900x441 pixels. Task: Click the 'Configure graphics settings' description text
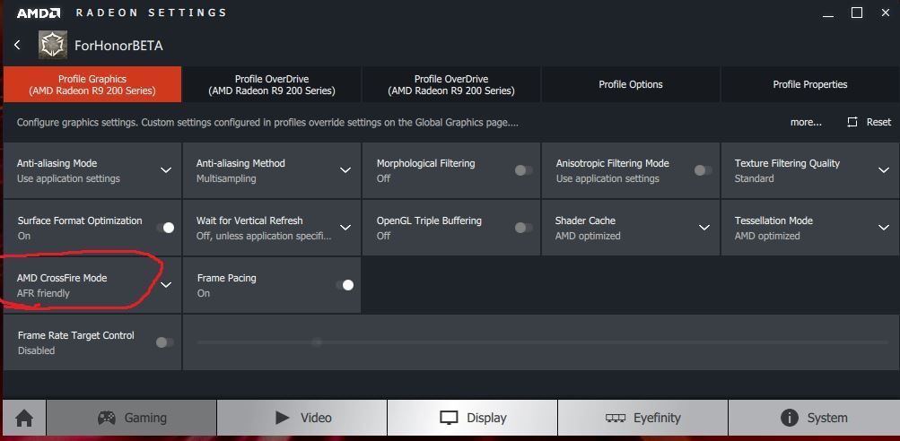point(267,122)
